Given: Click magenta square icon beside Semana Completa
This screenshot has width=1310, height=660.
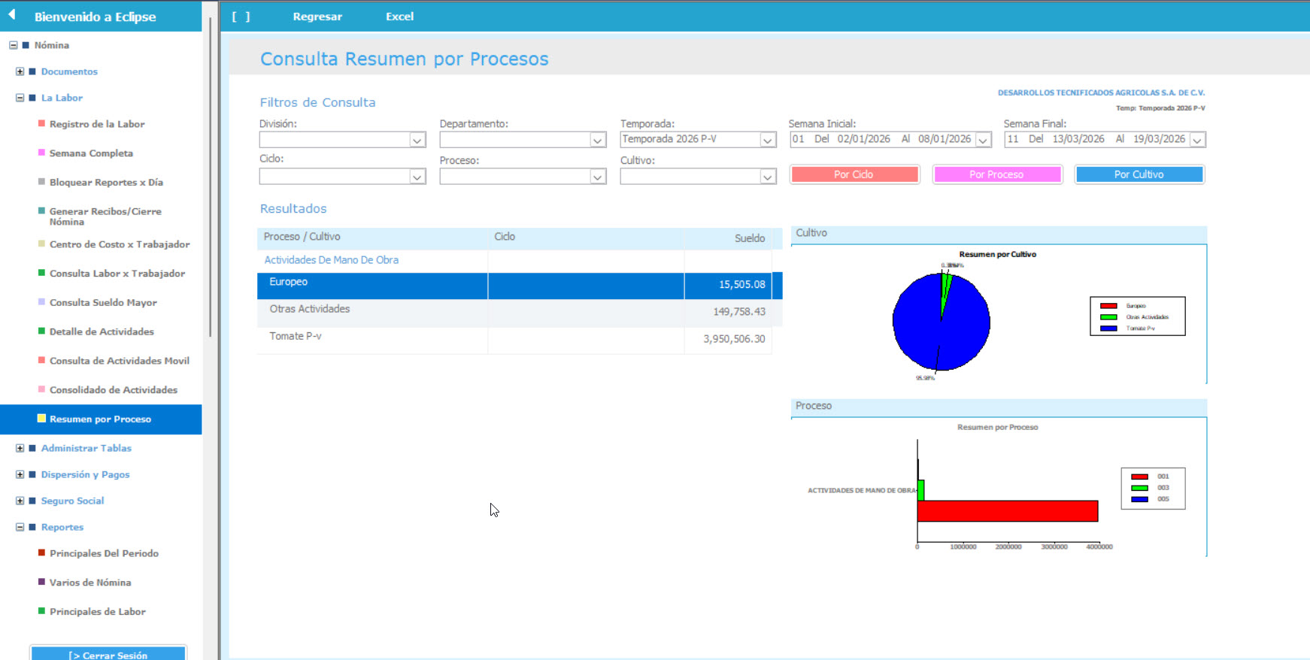Looking at the screenshot, I should point(41,153).
